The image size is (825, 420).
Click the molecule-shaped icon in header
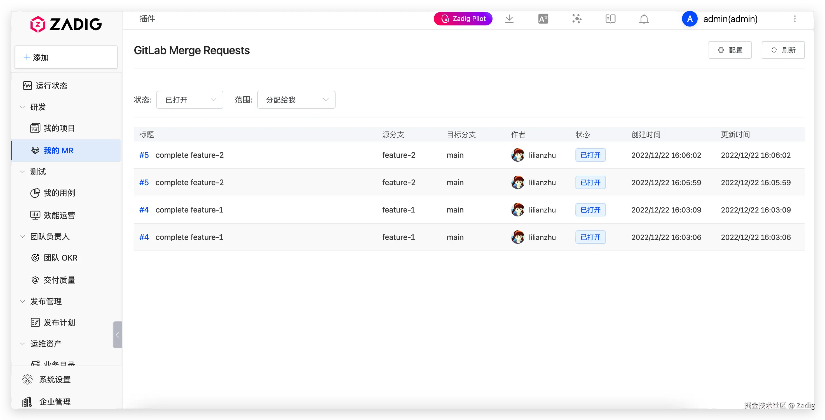[577, 19]
